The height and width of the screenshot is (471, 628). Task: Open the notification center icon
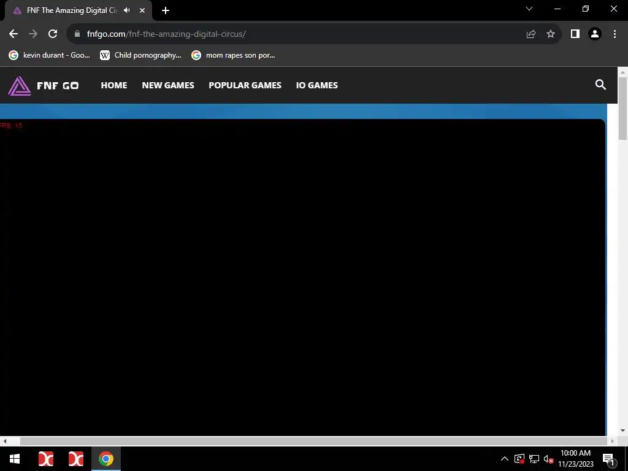(608, 459)
